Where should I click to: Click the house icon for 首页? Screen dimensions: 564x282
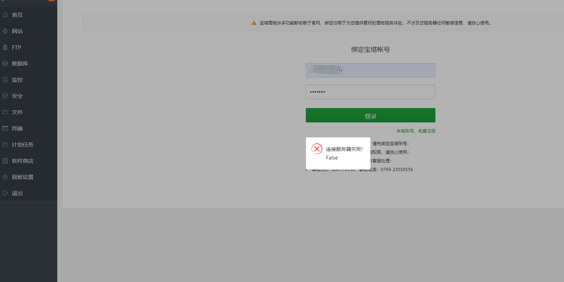pos(5,15)
